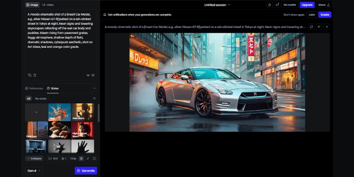Image resolution: width=354 pixels, height=177 pixels.
Task: Click the Generate button
Action: (x=86, y=171)
